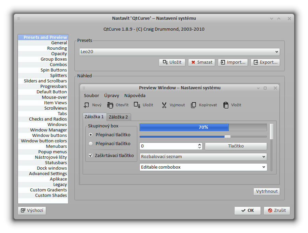Click the Uložit preset button

pyautogui.click(x=172, y=62)
